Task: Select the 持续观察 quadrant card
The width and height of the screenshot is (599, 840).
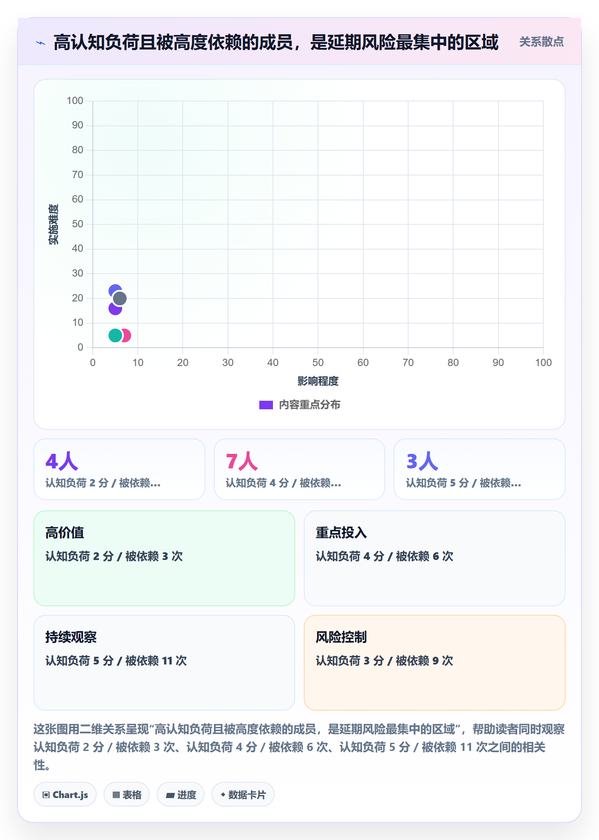Action: coord(164,663)
